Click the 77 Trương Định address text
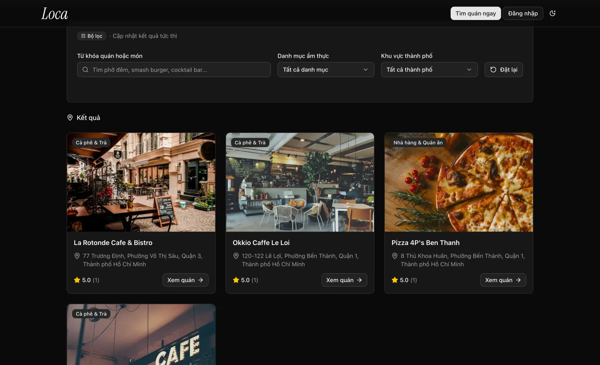 tap(142, 260)
